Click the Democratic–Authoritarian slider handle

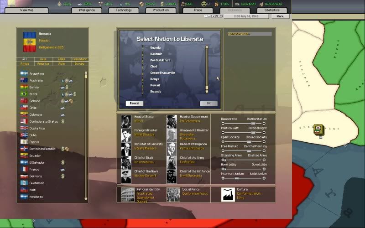click(x=253, y=124)
